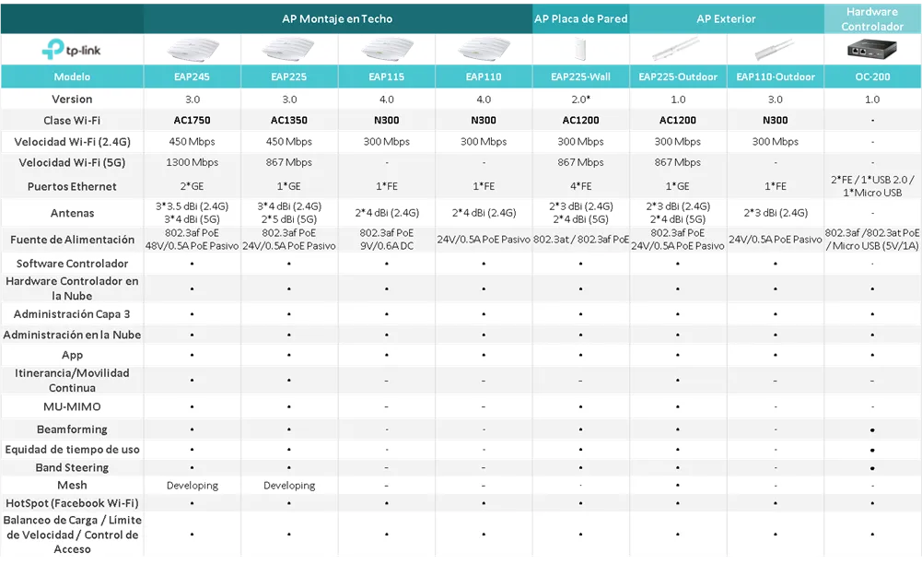Image resolution: width=922 pixels, height=564 pixels.
Task: Click the Modelo row header
Action: [72, 77]
